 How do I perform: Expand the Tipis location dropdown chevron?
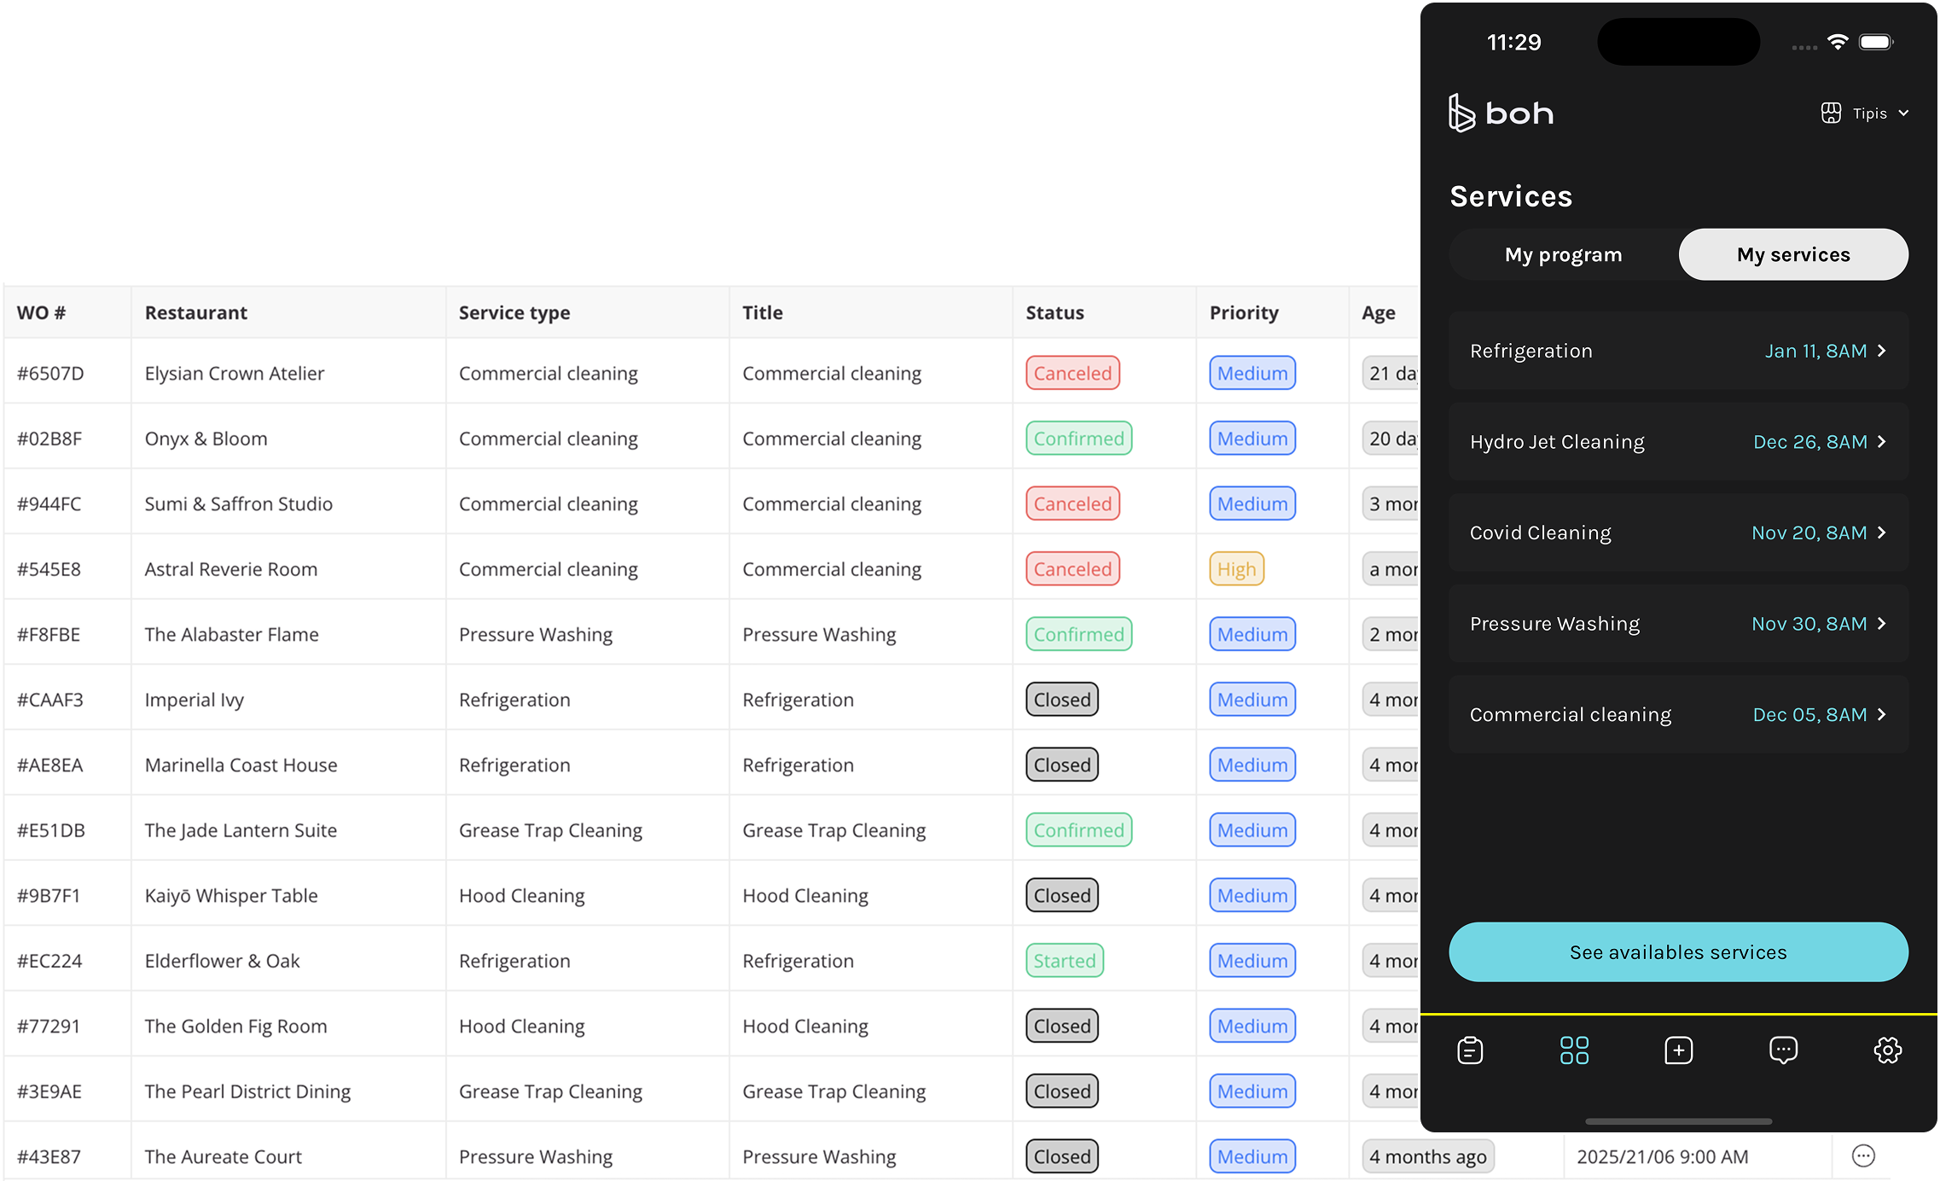click(1903, 113)
